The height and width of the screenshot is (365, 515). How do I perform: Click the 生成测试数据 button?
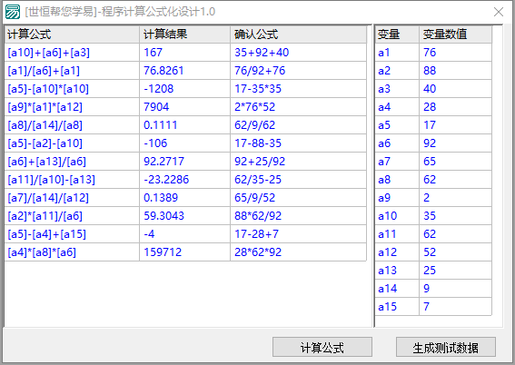tap(446, 347)
